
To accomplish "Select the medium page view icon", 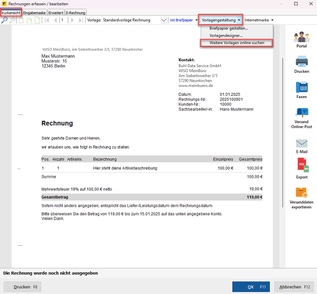I will tap(29, 20).
